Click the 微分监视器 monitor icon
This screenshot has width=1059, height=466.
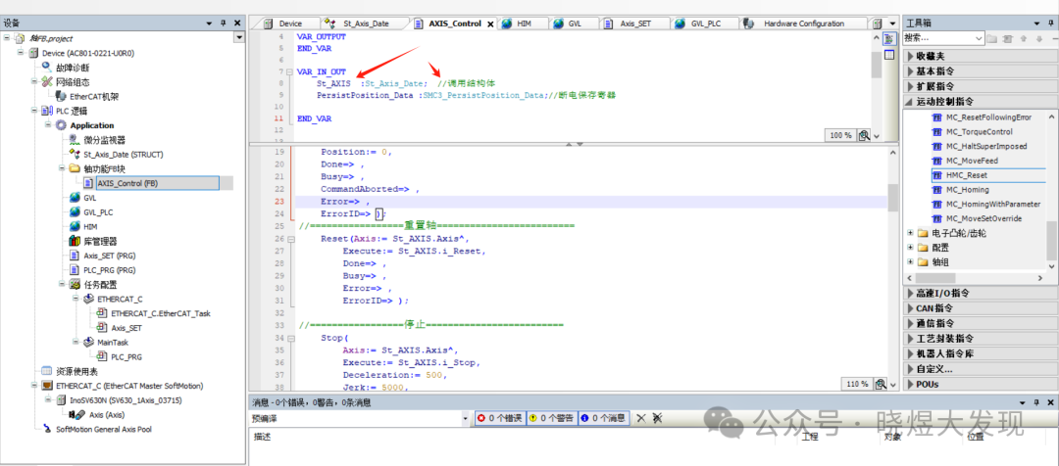(75, 140)
